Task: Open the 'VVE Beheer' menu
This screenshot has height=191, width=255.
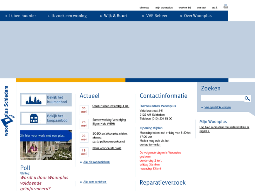Action: (155, 16)
